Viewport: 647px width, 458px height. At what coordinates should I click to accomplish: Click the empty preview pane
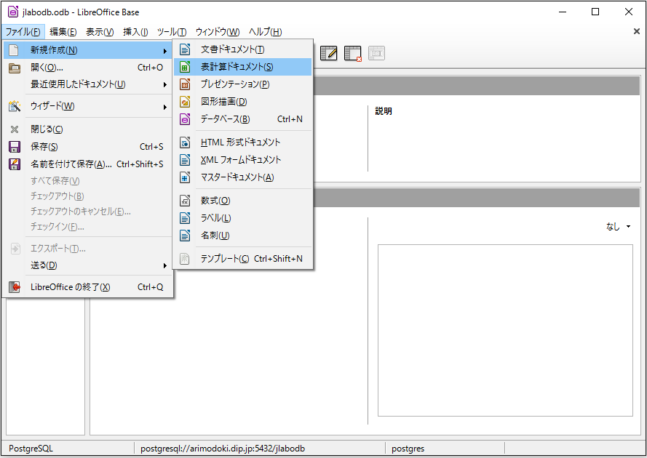click(x=505, y=330)
